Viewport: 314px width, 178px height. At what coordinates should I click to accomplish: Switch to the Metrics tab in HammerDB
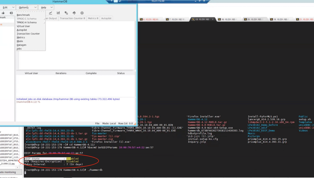coord(93,19)
